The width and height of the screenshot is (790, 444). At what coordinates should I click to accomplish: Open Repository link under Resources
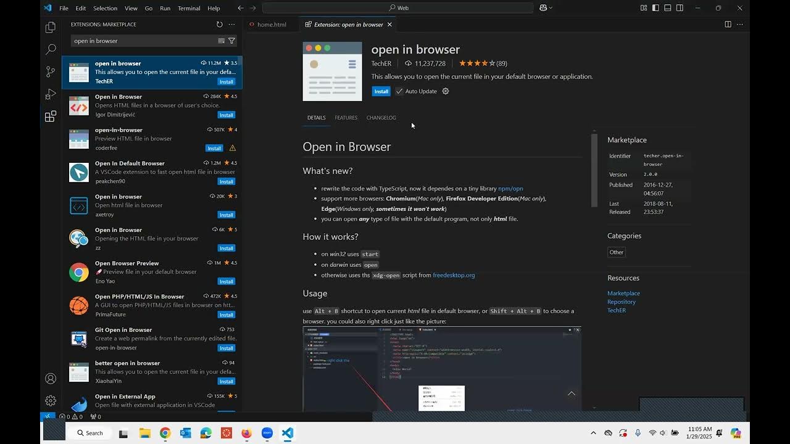tap(622, 302)
